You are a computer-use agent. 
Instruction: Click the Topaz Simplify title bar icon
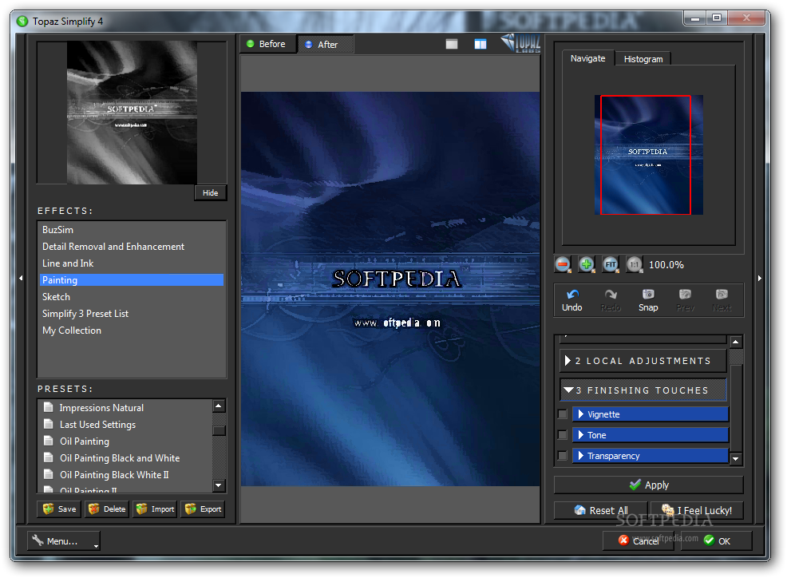point(22,21)
